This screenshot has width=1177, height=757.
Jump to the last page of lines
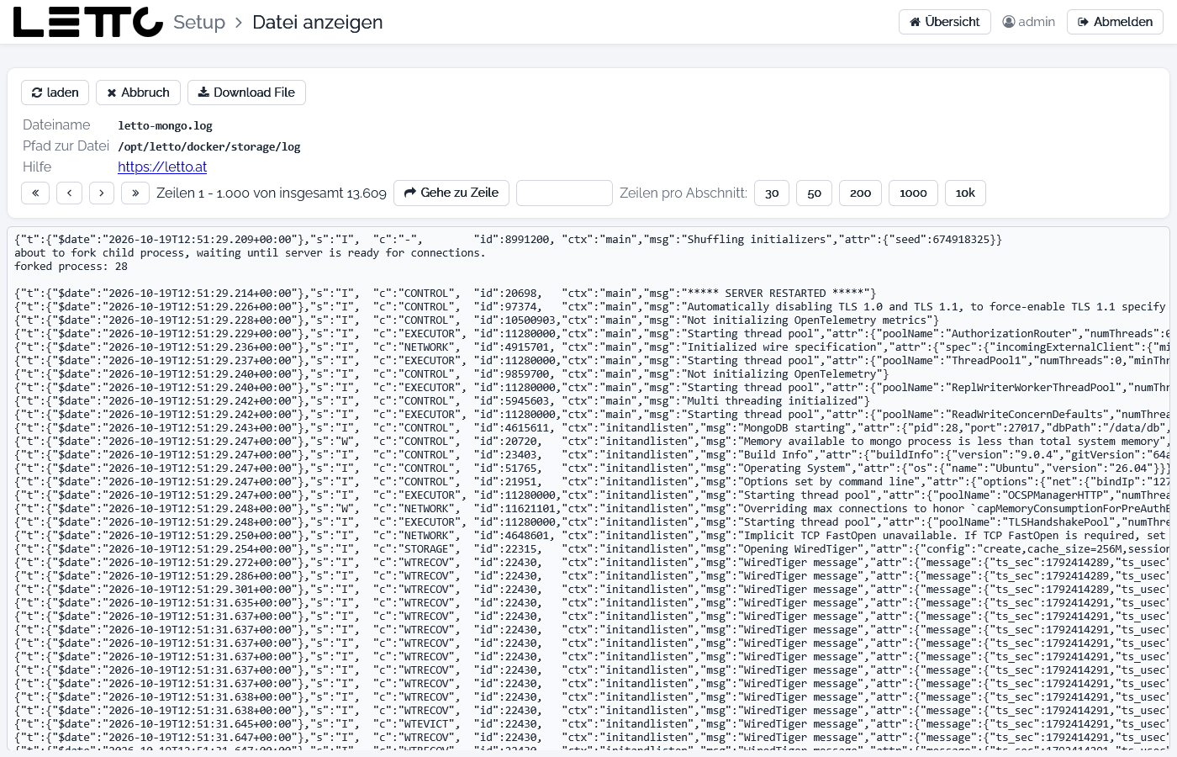(x=135, y=193)
